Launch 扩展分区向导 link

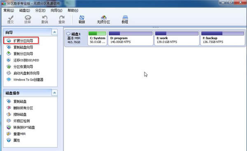[23, 41]
